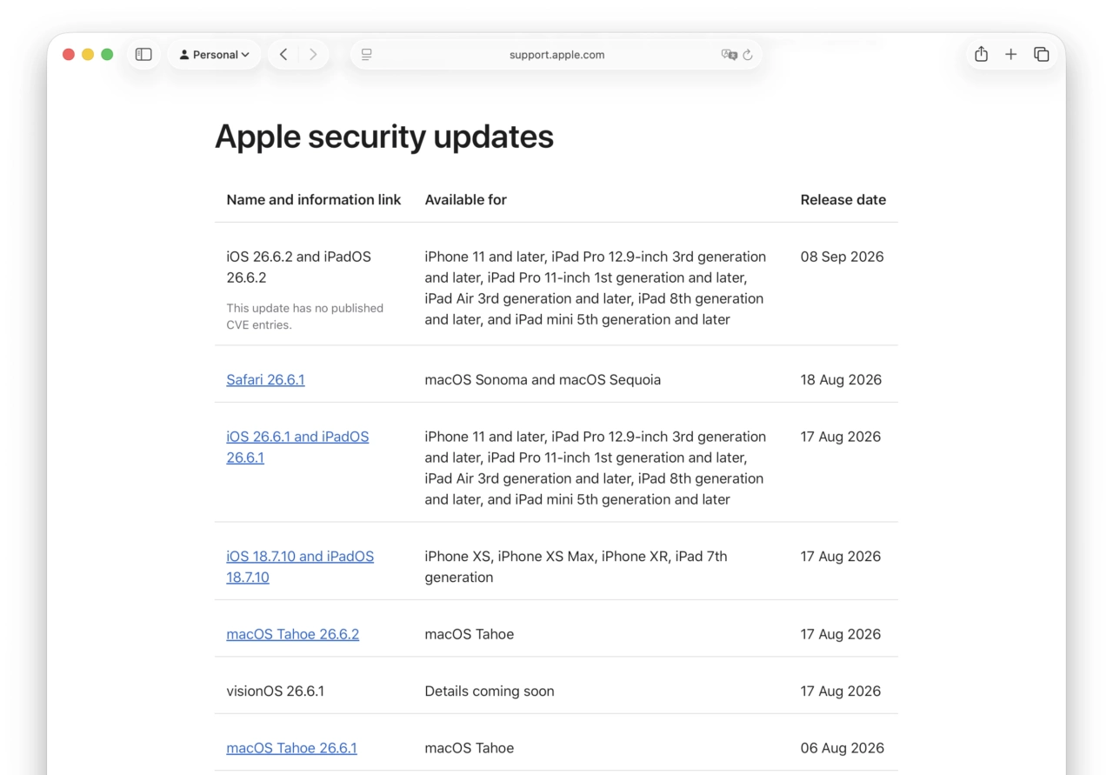This screenshot has width=1113, height=775.
Task: Open the page menu in address bar
Action: 367,54
